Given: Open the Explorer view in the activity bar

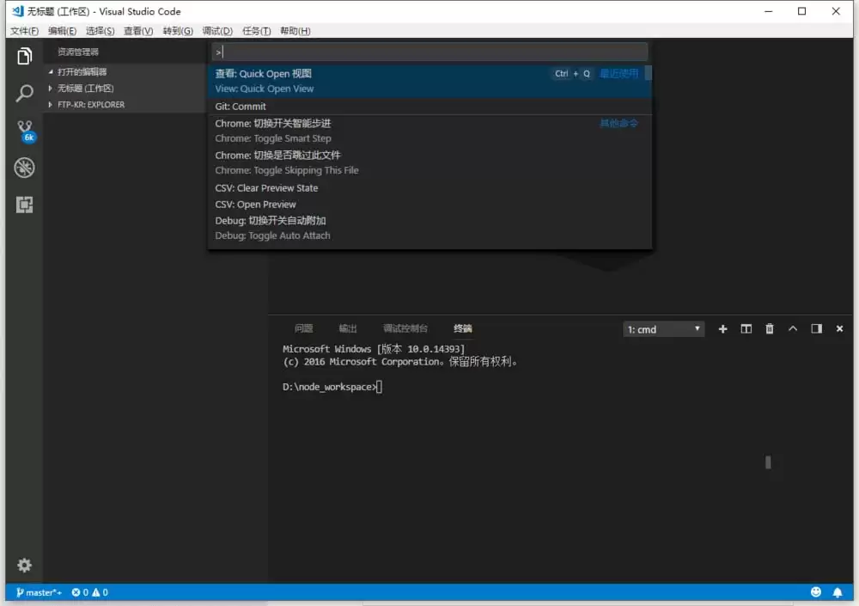Looking at the screenshot, I should click(x=23, y=55).
